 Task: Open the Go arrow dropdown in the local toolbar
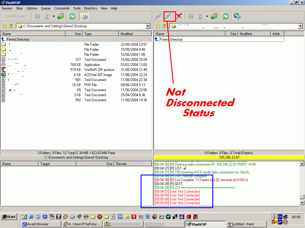coord(54,16)
